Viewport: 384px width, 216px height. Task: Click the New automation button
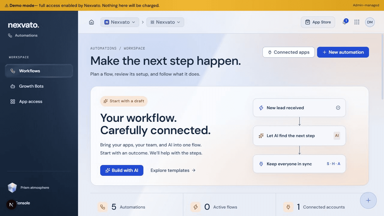(343, 52)
